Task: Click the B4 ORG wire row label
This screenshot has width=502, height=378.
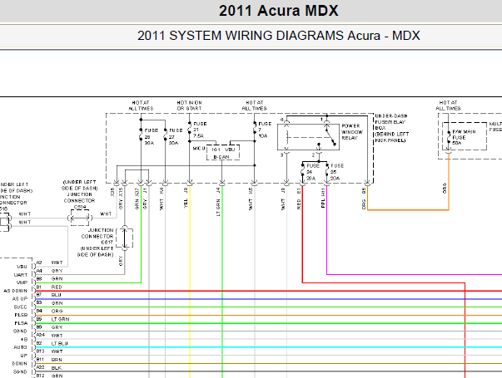Action: pyautogui.click(x=49, y=311)
